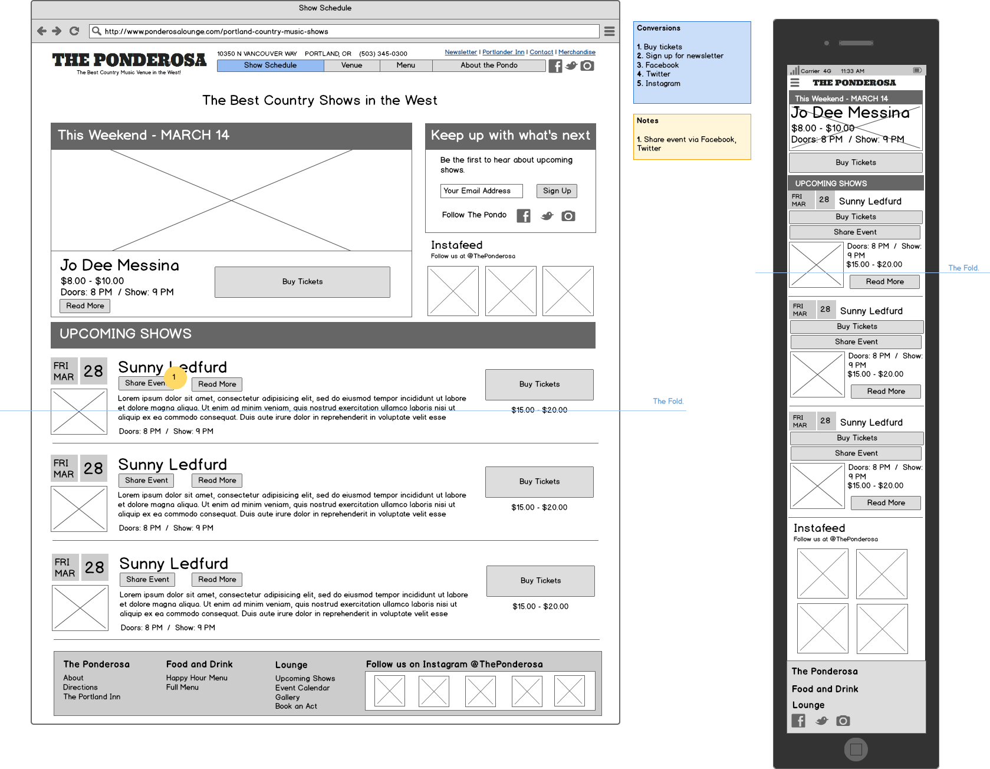Open the Gallery footer link
This screenshot has height=769, width=990.
click(287, 697)
